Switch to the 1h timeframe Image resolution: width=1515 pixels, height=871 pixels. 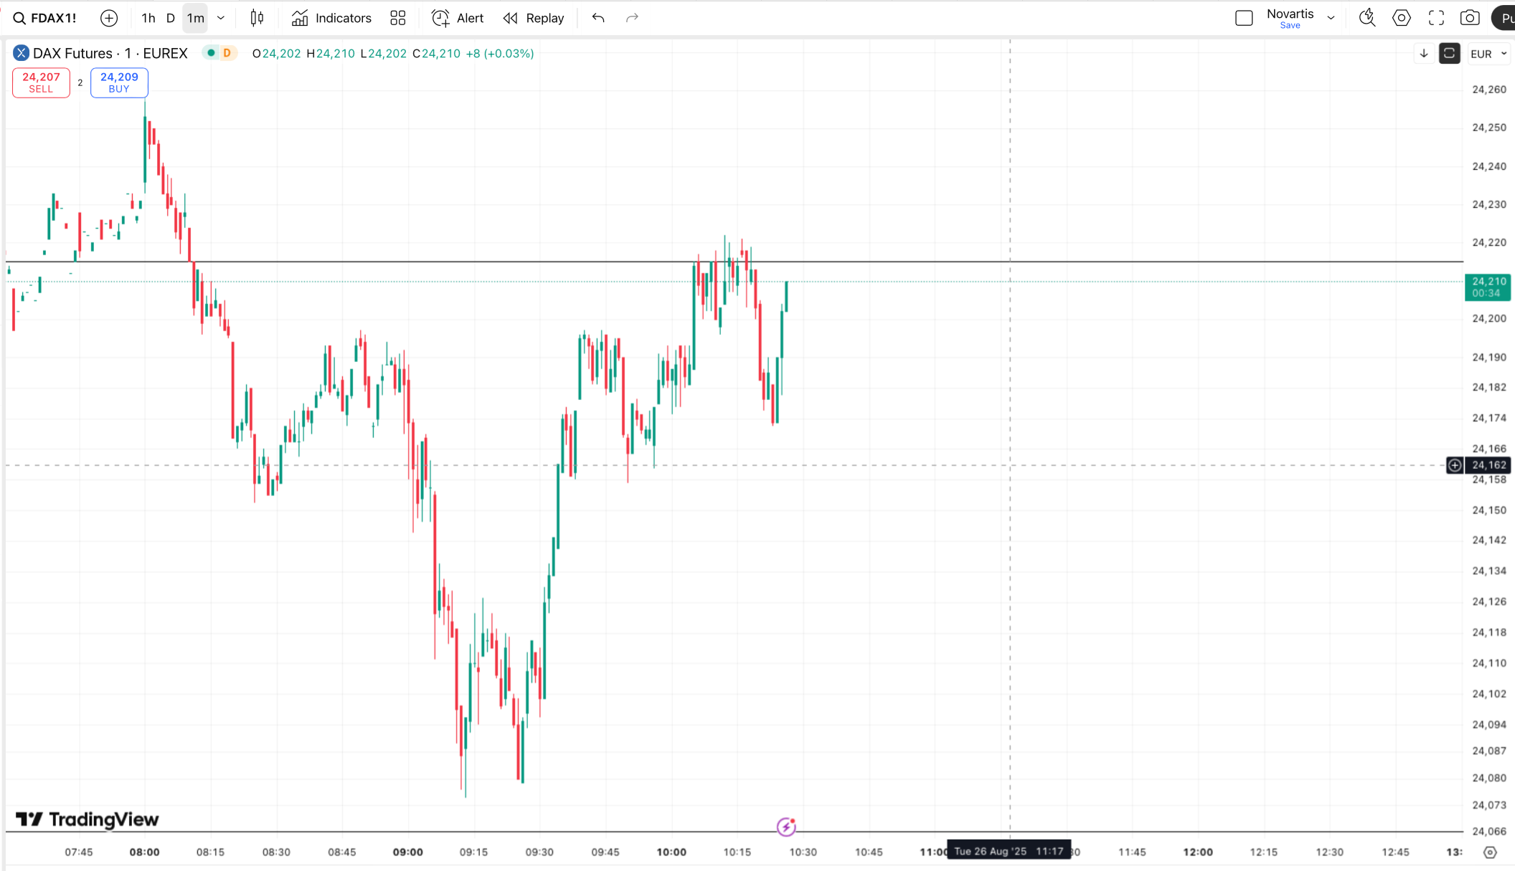pos(148,18)
